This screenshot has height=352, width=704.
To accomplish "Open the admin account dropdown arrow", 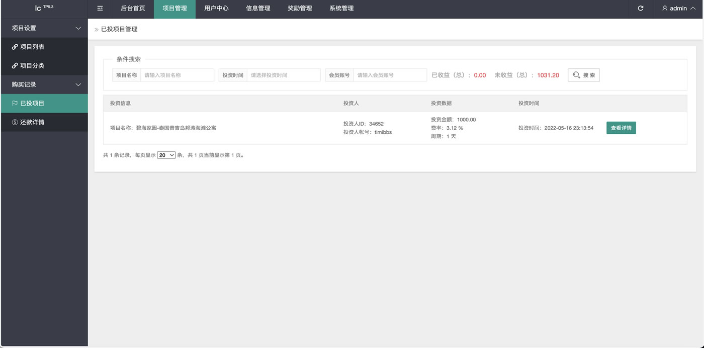I will click(x=693, y=9).
